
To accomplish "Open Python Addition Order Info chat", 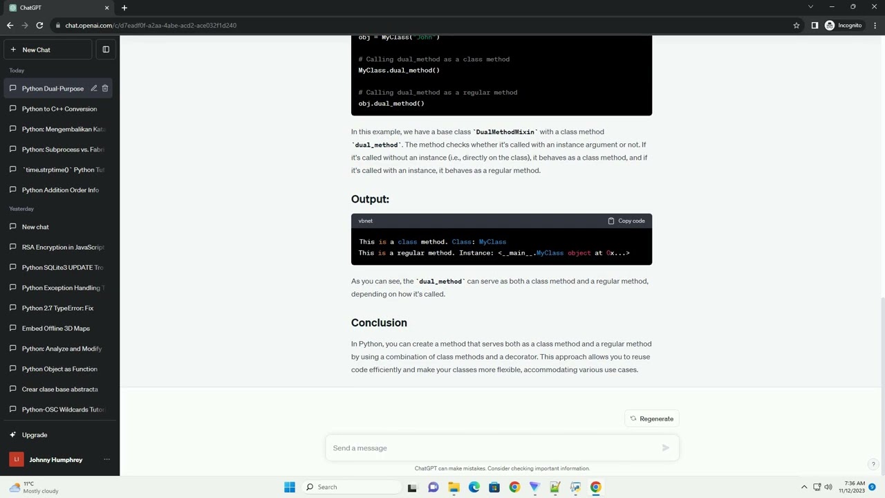I will 59,190.
